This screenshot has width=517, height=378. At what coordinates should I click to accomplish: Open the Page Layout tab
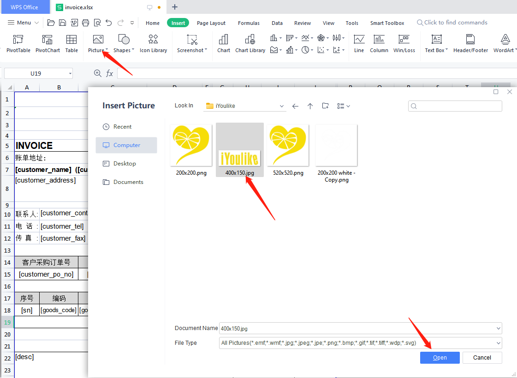[211, 23]
